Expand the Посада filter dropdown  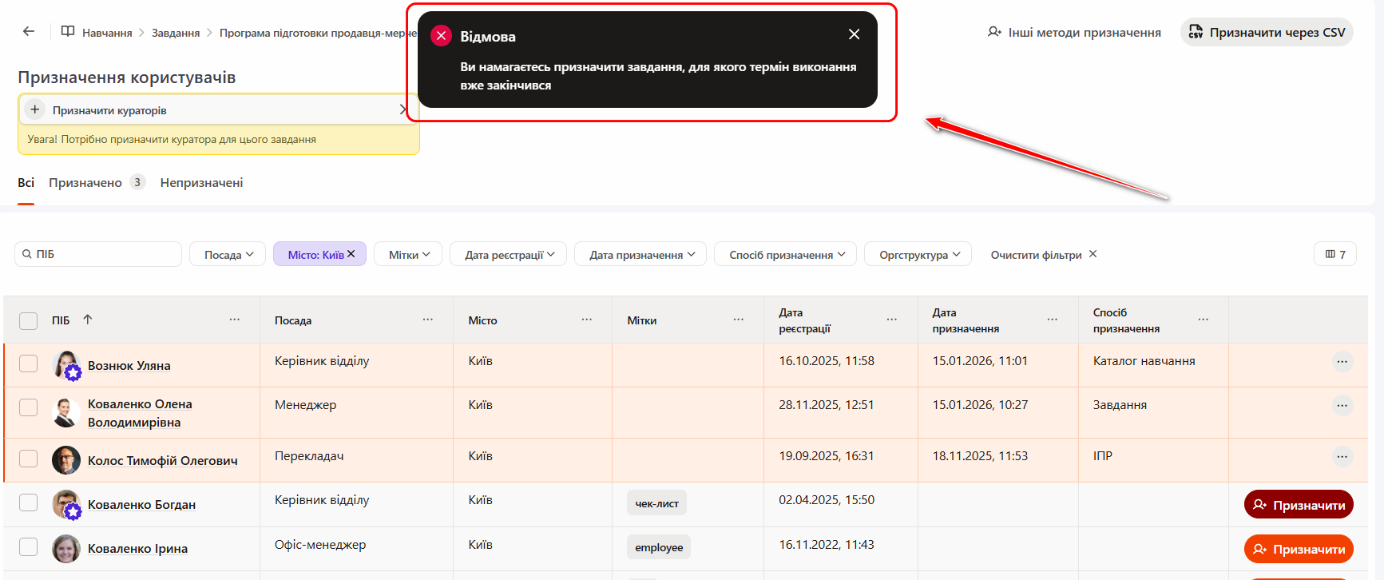(228, 254)
